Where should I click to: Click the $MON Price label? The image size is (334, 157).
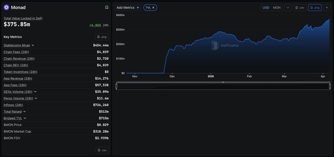(13, 125)
